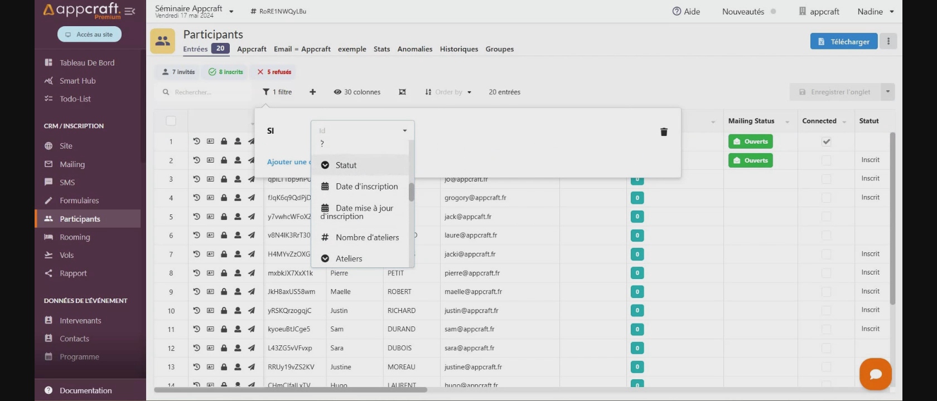Delete the filter condition with trash icon
The height and width of the screenshot is (401, 937).
pos(664,132)
